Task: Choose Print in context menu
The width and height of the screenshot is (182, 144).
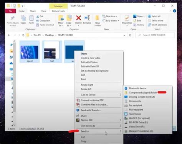Action: click(83, 79)
